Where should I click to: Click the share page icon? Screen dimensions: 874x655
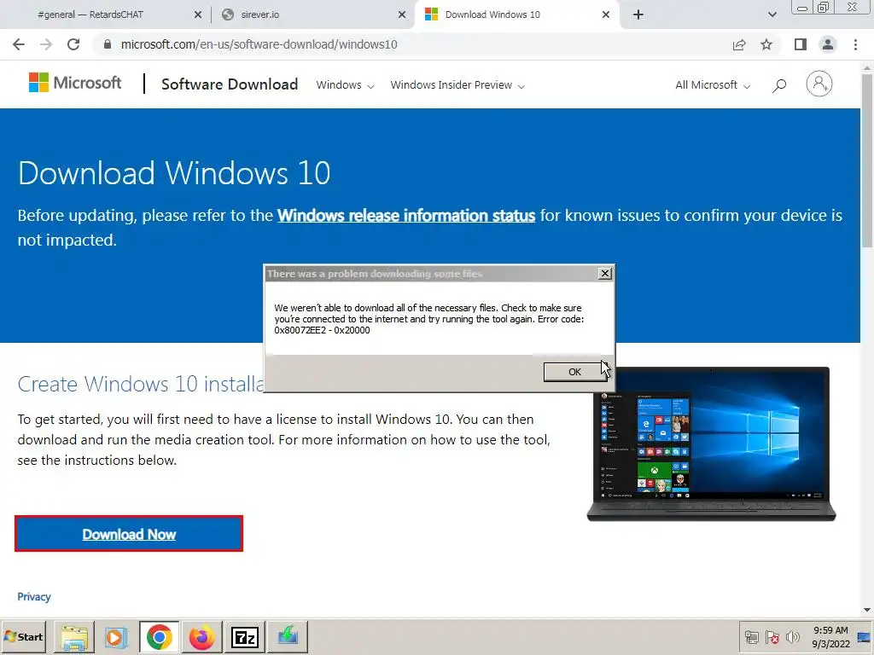click(739, 44)
